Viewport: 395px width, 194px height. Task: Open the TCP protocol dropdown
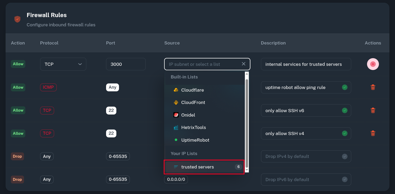63,64
